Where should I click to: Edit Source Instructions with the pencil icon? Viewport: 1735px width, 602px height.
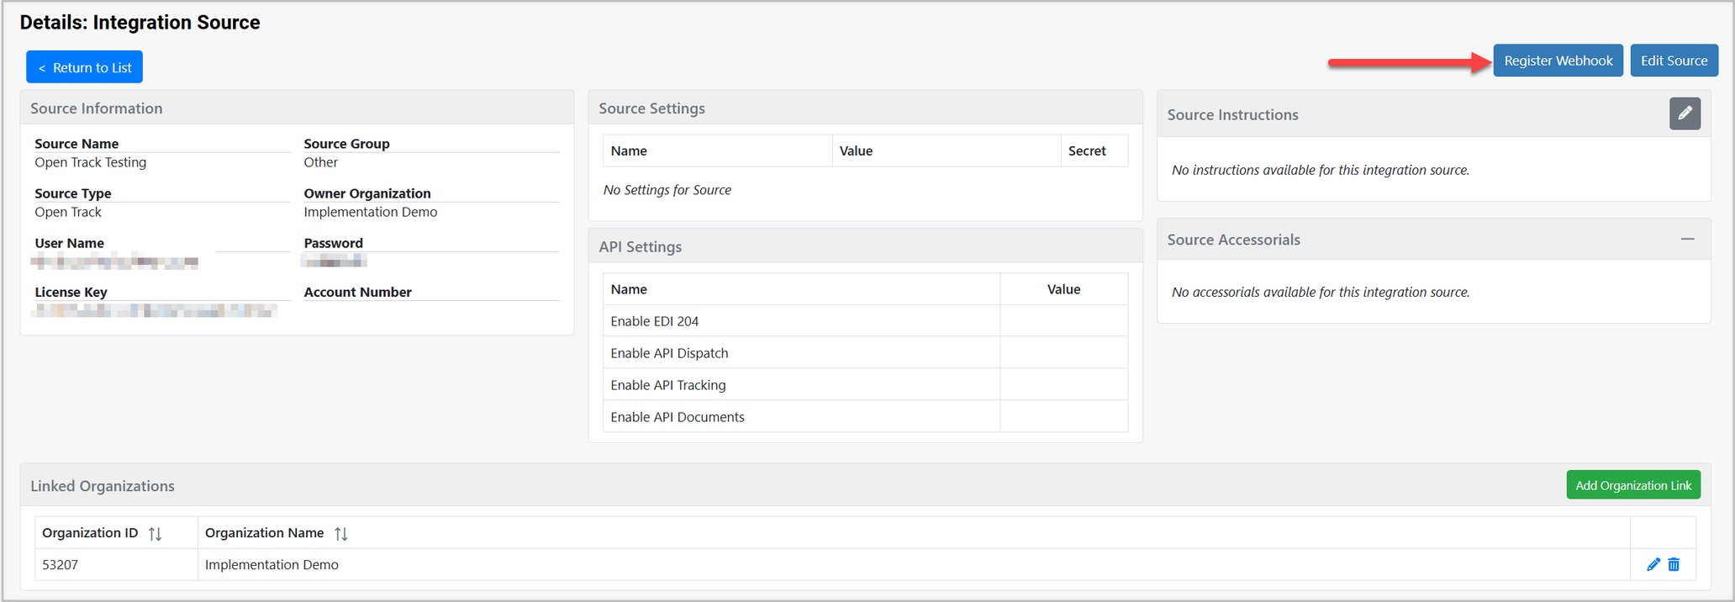(x=1685, y=114)
